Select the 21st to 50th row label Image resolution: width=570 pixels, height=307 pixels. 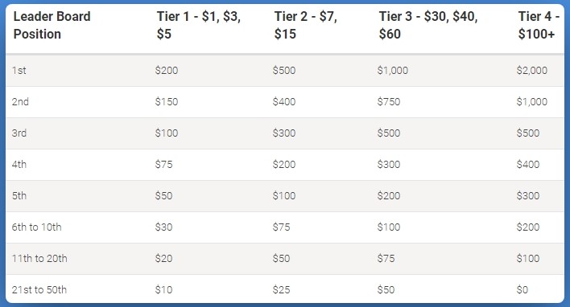point(39,290)
